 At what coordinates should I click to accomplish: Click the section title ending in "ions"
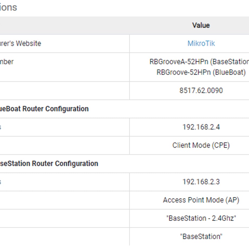tap(8, 7)
